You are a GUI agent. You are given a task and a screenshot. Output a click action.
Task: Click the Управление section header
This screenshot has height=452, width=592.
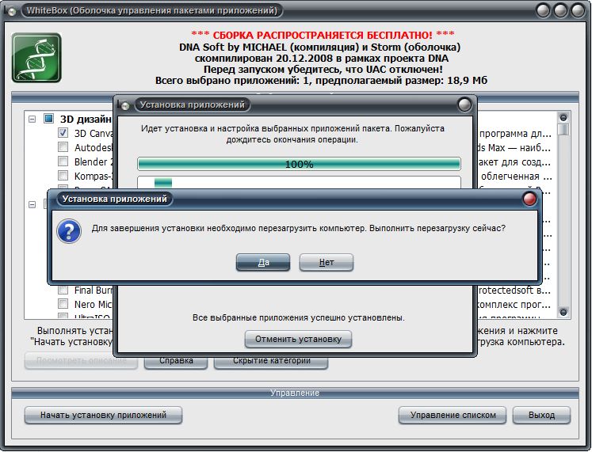[295, 393]
